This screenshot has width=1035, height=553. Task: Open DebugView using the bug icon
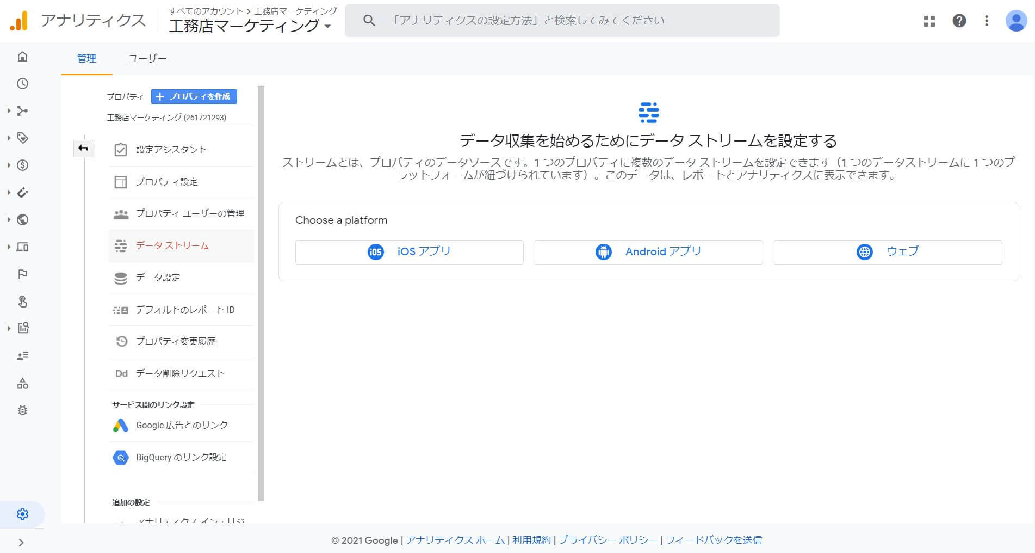(x=22, y=410)
